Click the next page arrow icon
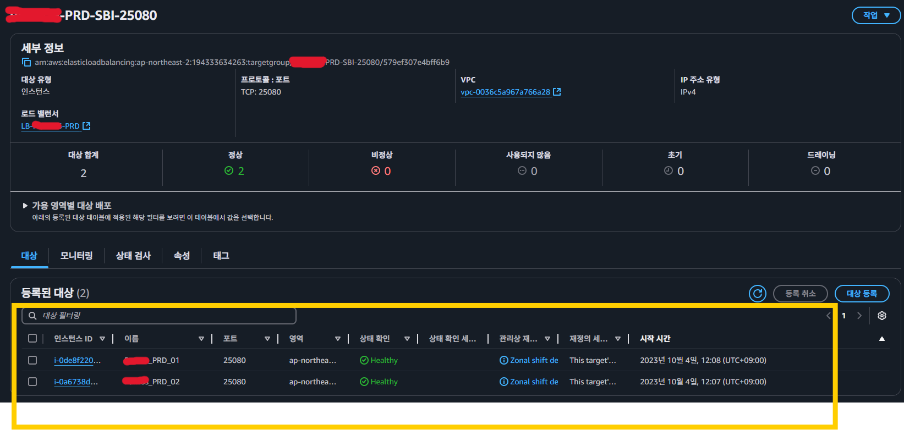The image size is (904, 430). tap(859, 316)
